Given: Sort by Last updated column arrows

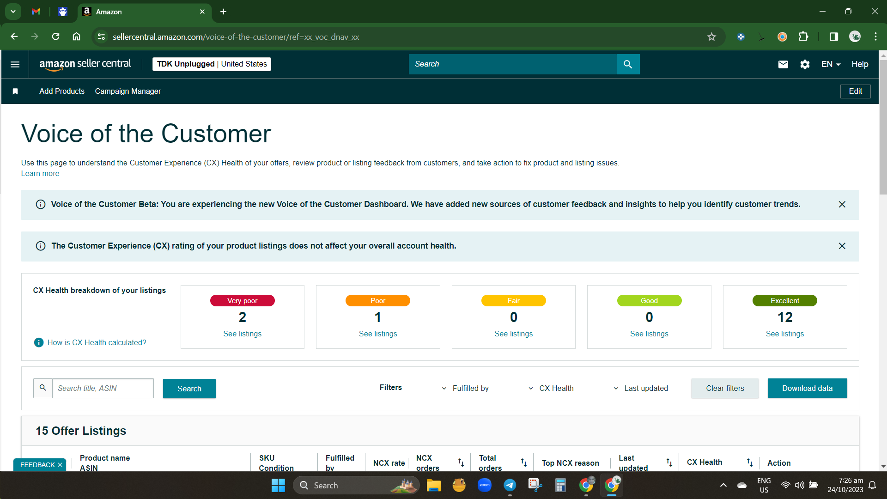Looking at the screenshot, I should click(669, 462).
